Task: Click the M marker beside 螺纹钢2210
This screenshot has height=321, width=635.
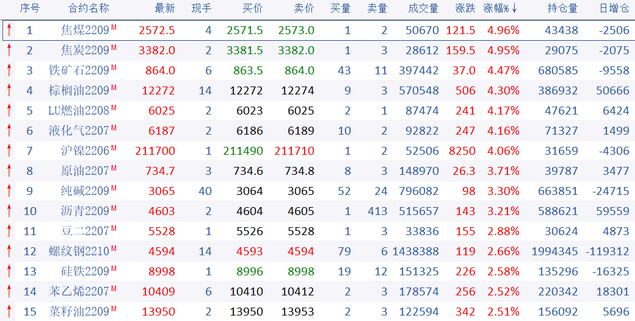Action: tap(114, 248)
